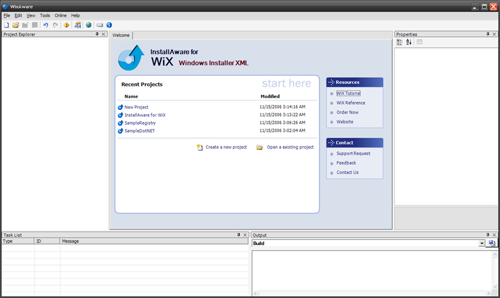Open the Tools menu
Image resolution: width=500 pixels, height=298 pixels.
pos(45,15)
